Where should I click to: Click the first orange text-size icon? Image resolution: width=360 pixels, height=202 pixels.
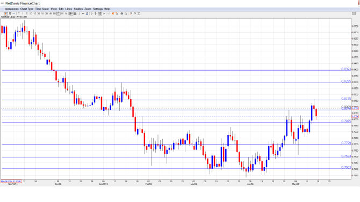coord(131,14)
